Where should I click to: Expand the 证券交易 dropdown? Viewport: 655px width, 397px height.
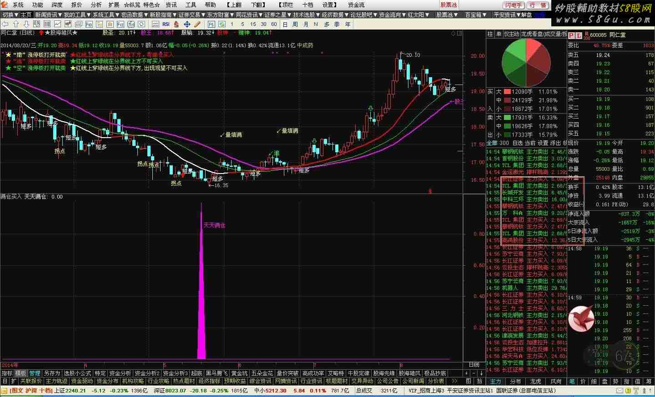[192, 15]
